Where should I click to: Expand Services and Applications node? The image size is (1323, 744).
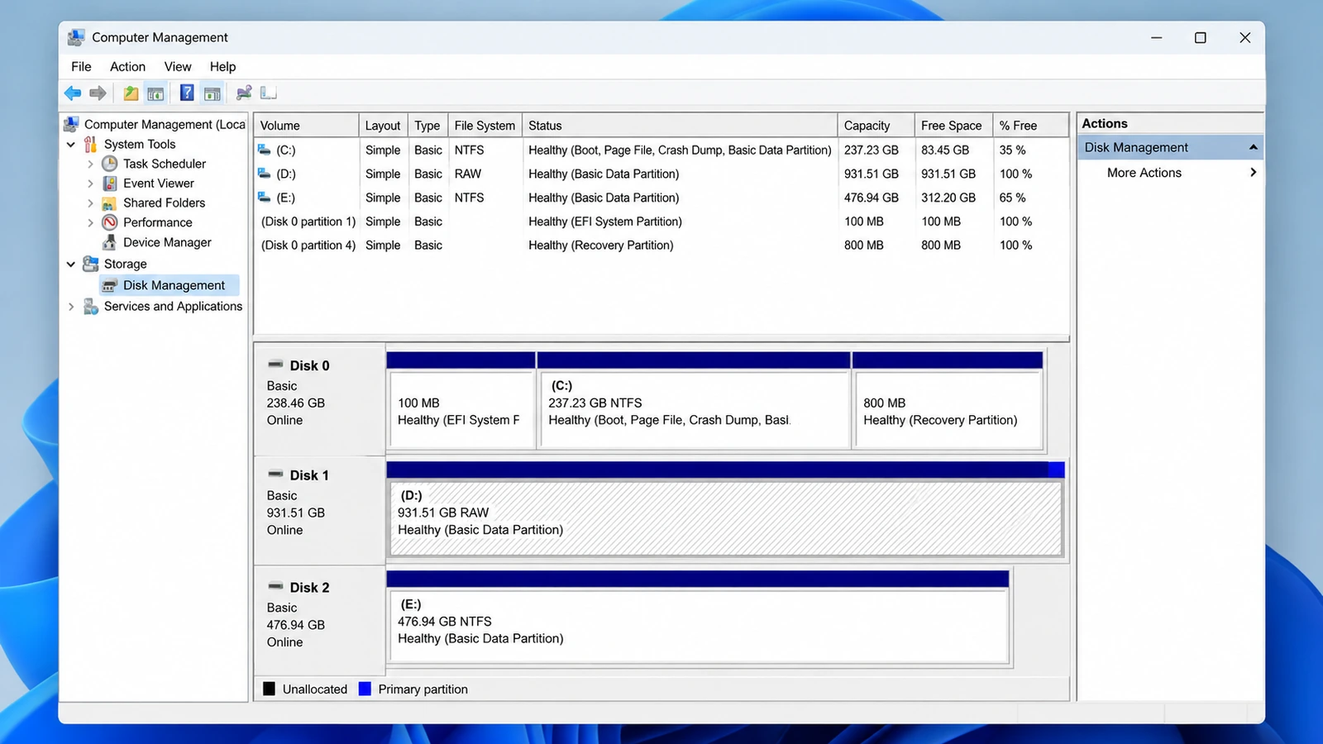[71, 307]
